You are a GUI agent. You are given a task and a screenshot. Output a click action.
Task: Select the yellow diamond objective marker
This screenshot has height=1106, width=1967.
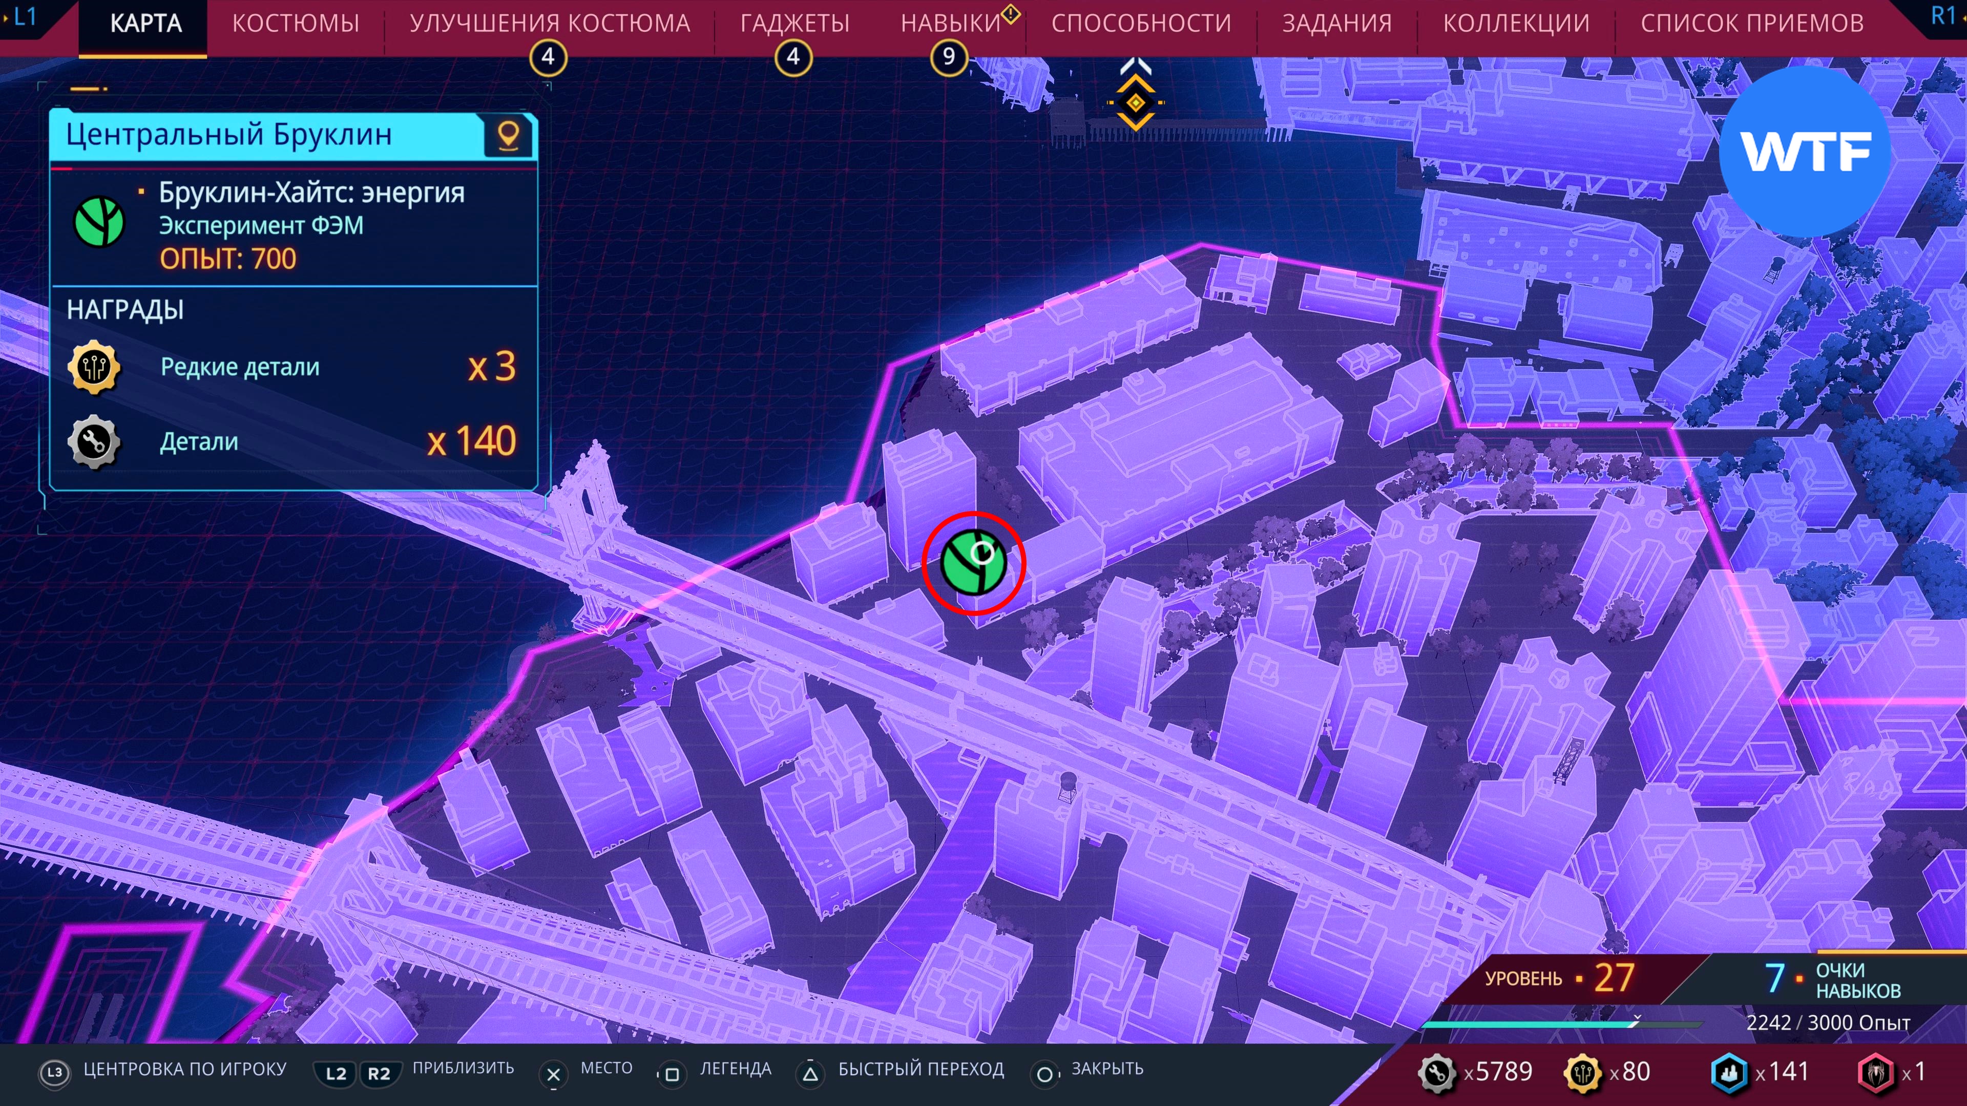(x=1136, y=102)
